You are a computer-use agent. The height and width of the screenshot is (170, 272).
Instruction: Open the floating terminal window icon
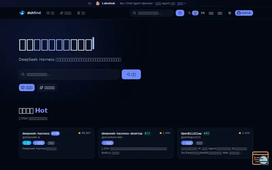[260, 158]
